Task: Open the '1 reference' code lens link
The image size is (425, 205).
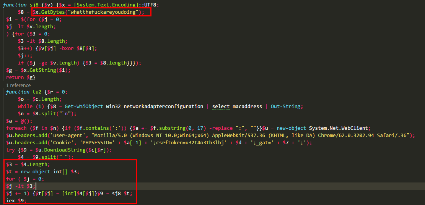Action: (x=18, y=85)
